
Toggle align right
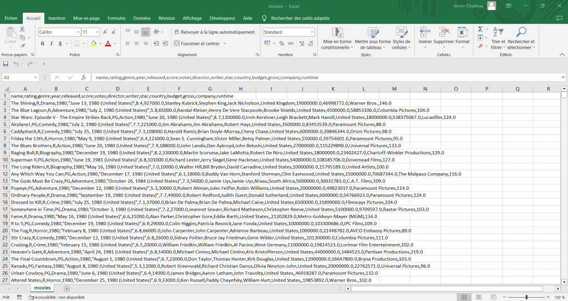pyautogui.click(x=145, y=43)
